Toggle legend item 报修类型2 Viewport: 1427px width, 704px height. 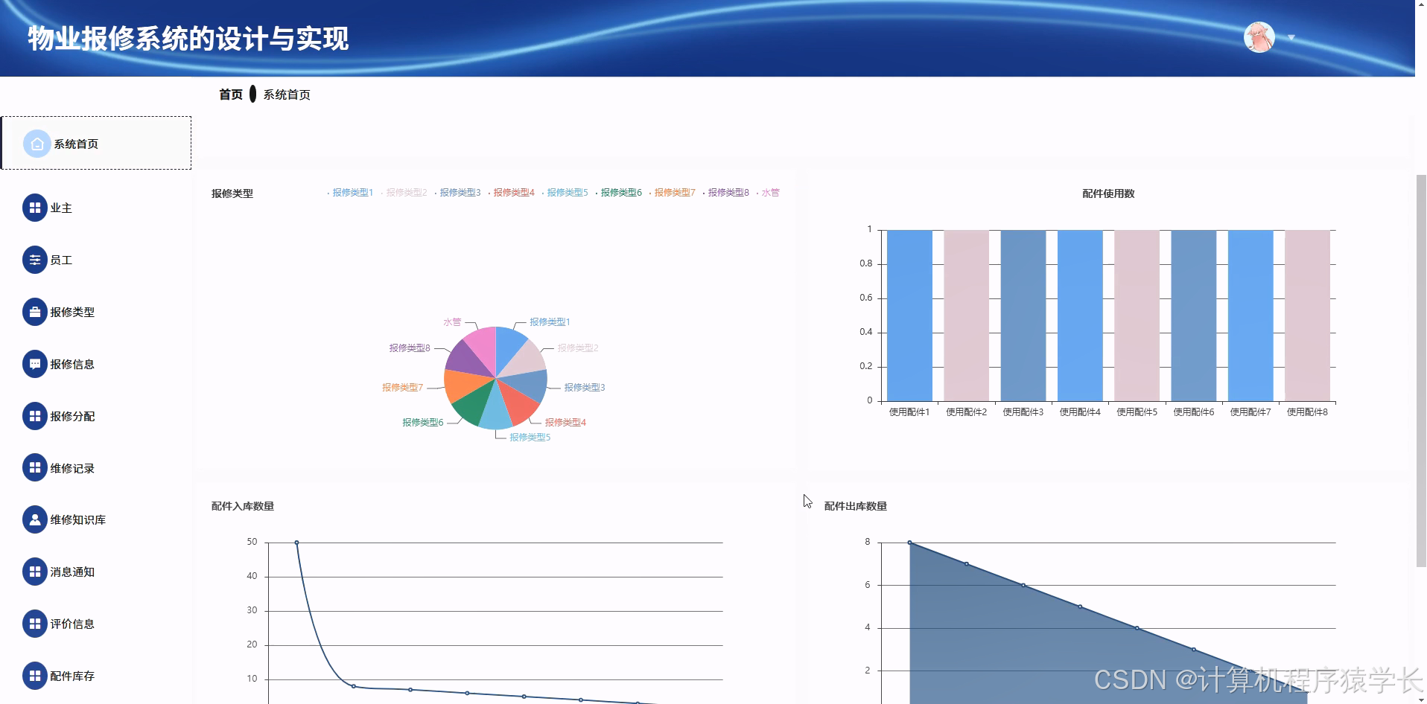(404, 192)
